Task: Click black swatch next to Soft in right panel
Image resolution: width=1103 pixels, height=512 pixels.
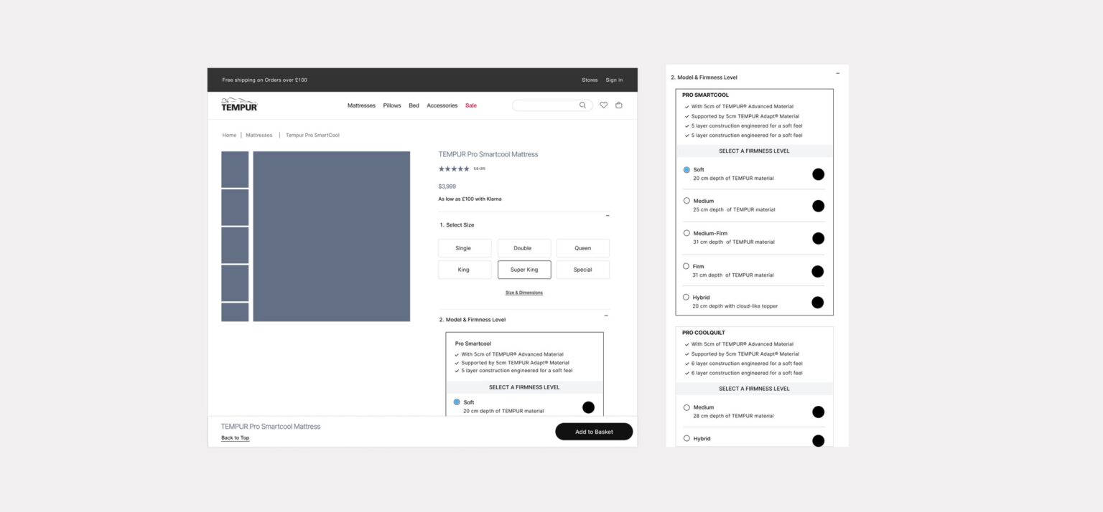Action: tap(818, 174)
